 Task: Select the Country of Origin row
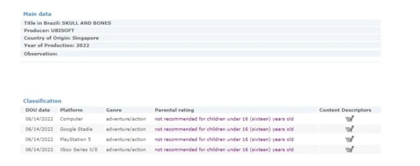(61, 38)
